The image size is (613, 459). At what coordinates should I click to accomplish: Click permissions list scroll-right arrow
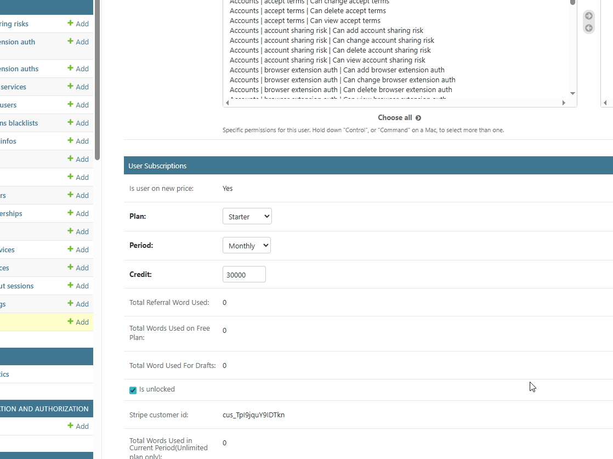(x=563, y=103)
